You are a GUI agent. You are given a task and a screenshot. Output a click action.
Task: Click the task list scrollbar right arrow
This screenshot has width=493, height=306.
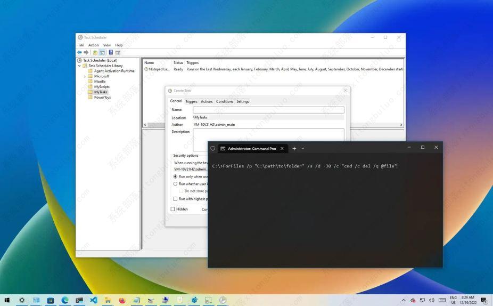tap(401, 125)
